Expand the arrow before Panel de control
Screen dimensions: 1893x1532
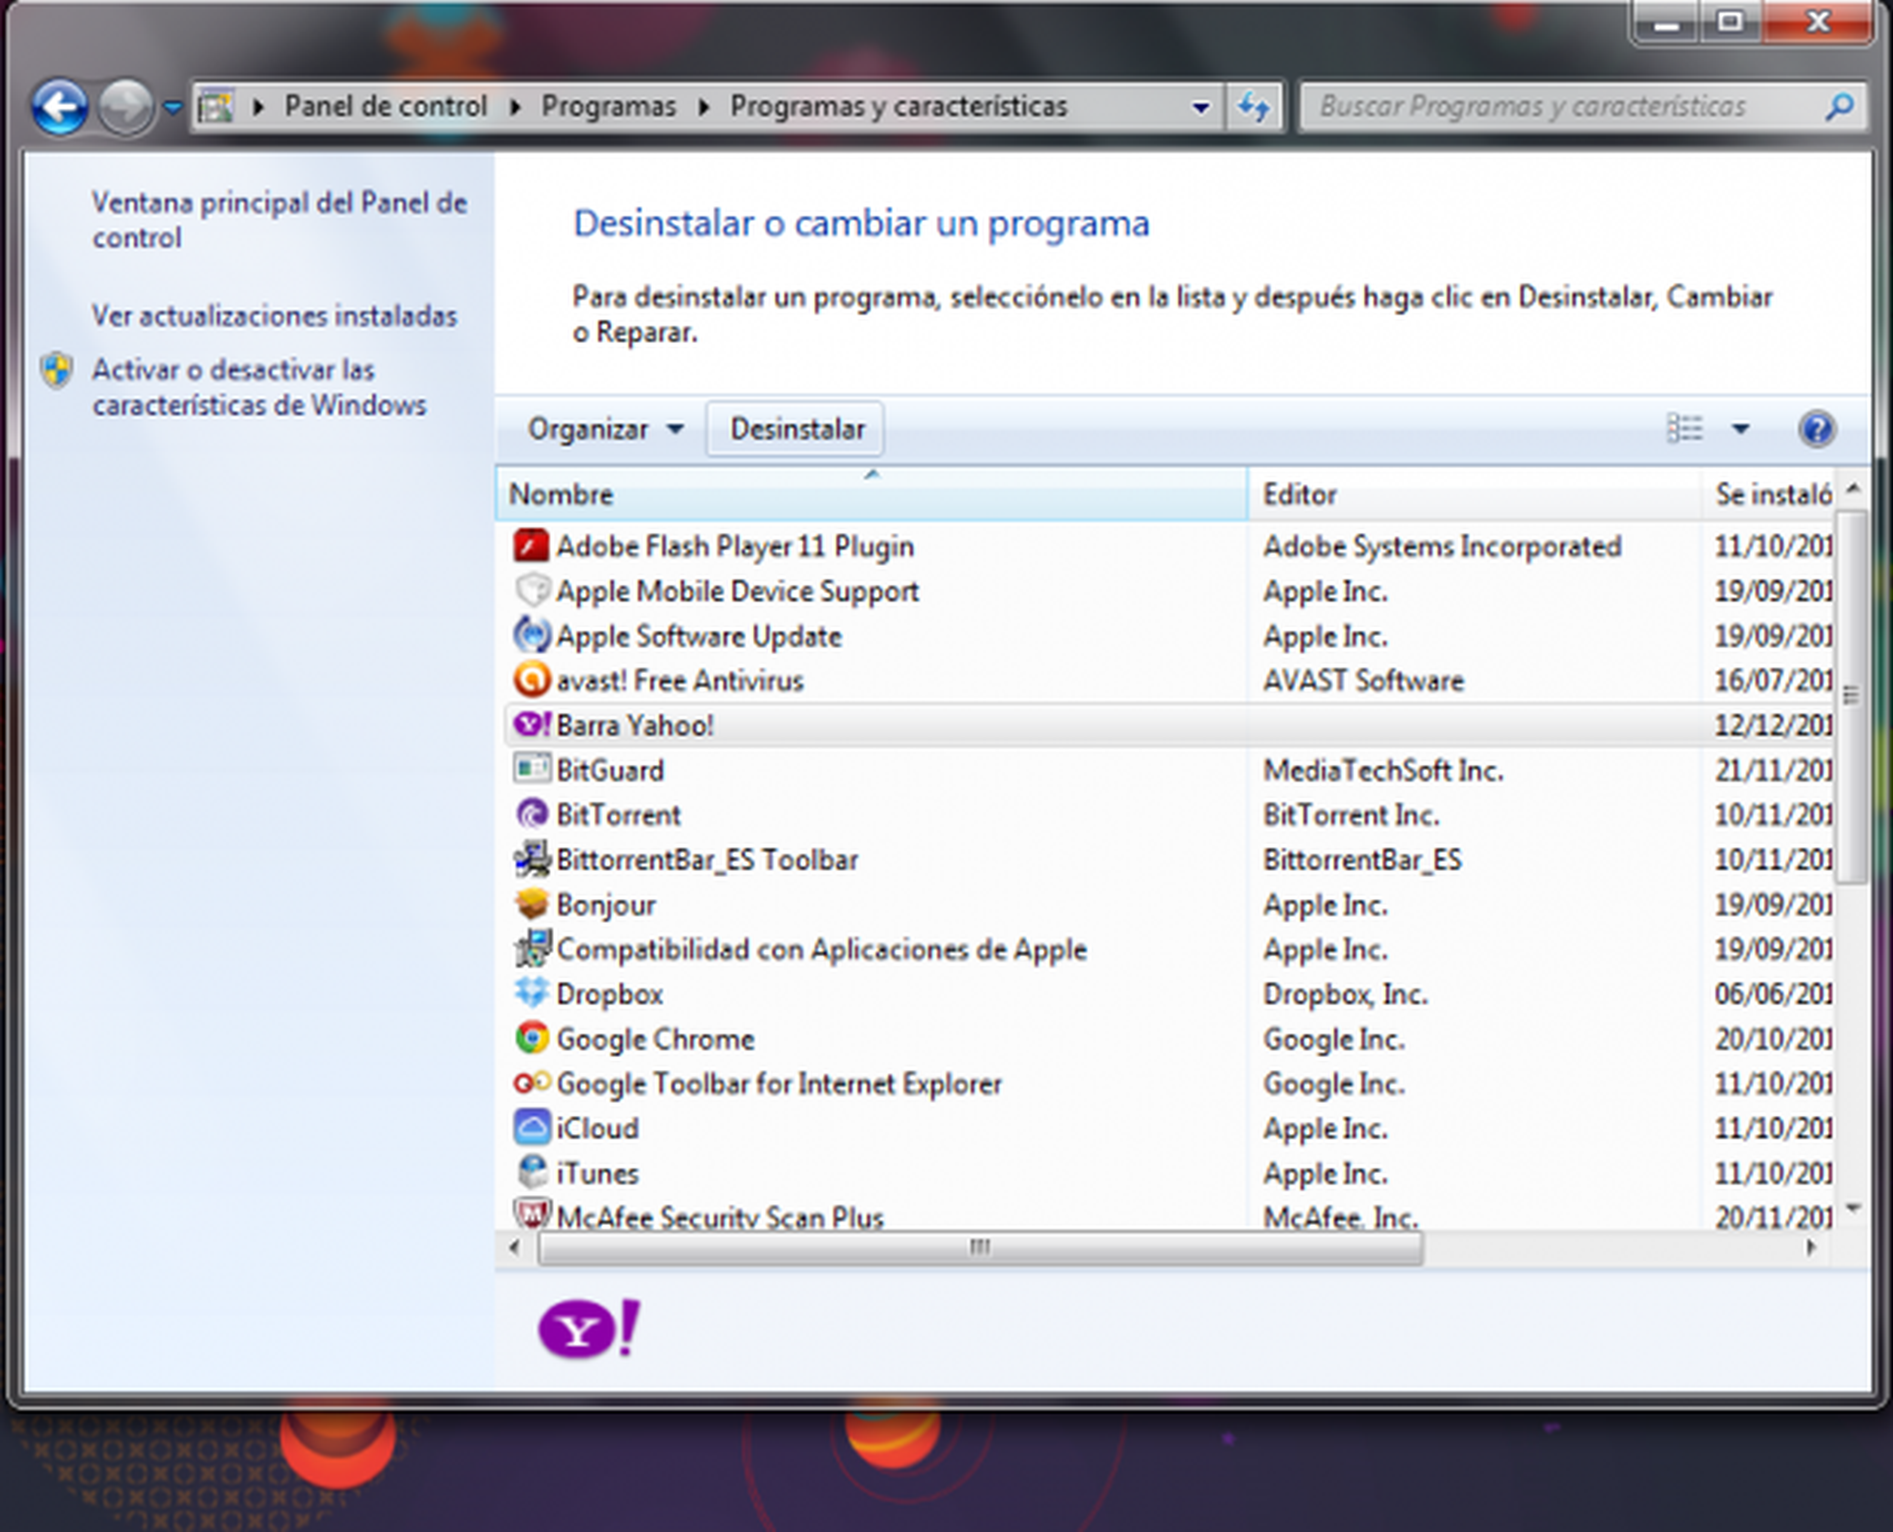[x=258, y=107]
